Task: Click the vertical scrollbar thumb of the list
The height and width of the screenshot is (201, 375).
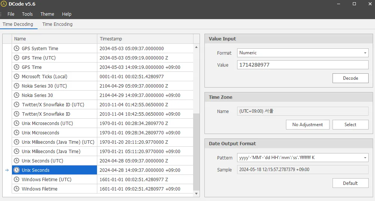Action: tap(197, 152)
